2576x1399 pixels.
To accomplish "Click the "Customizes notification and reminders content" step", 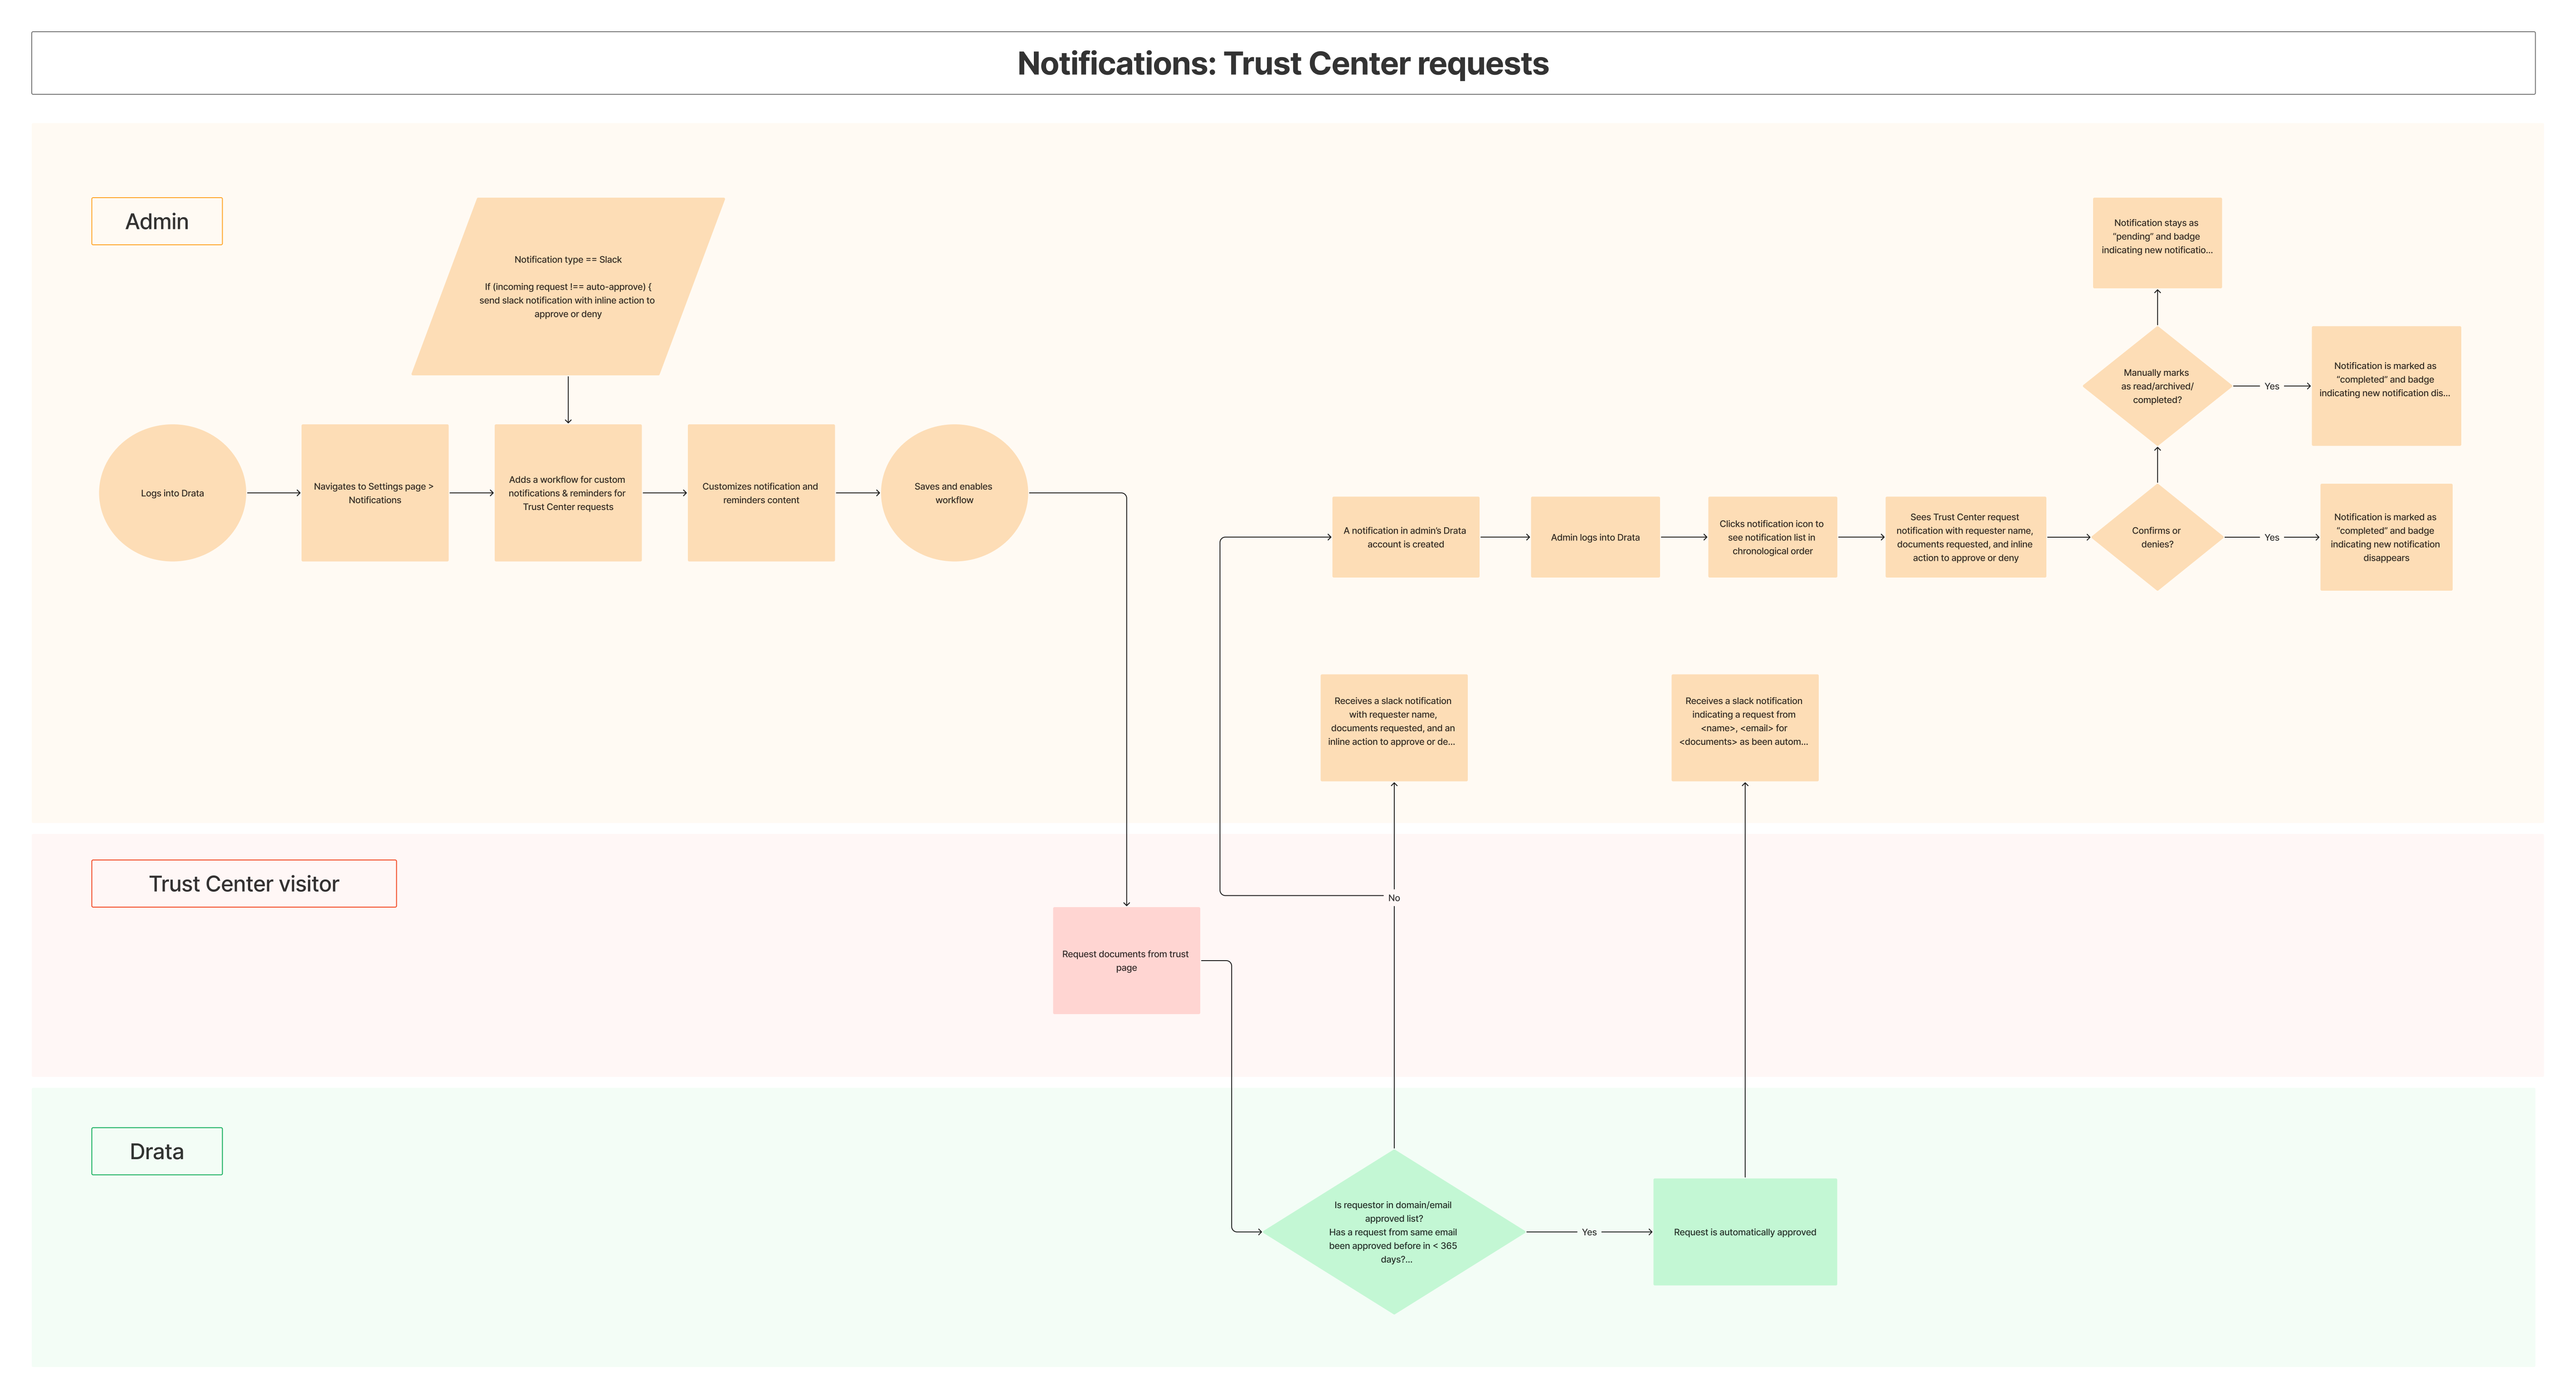I will (x=761, y=492).
